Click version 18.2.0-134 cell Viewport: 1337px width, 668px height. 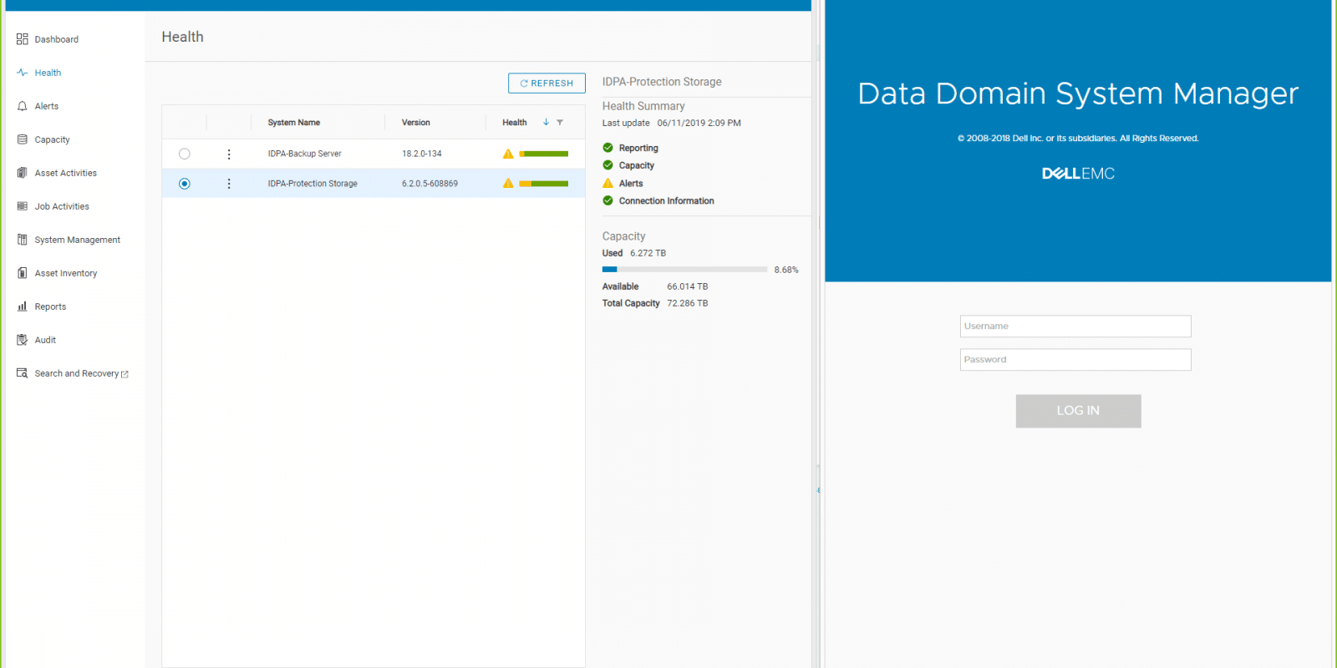click(x=422, y=154)
